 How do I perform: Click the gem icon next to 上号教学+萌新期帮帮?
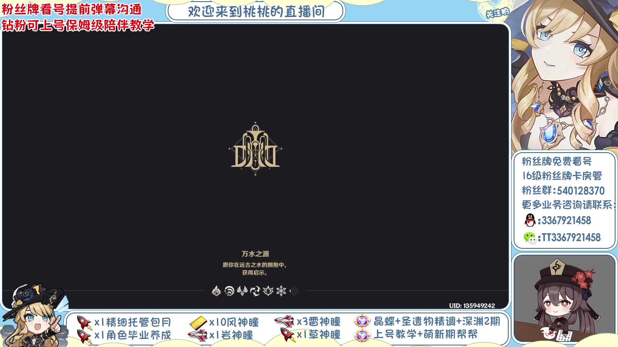click(362, 335)
